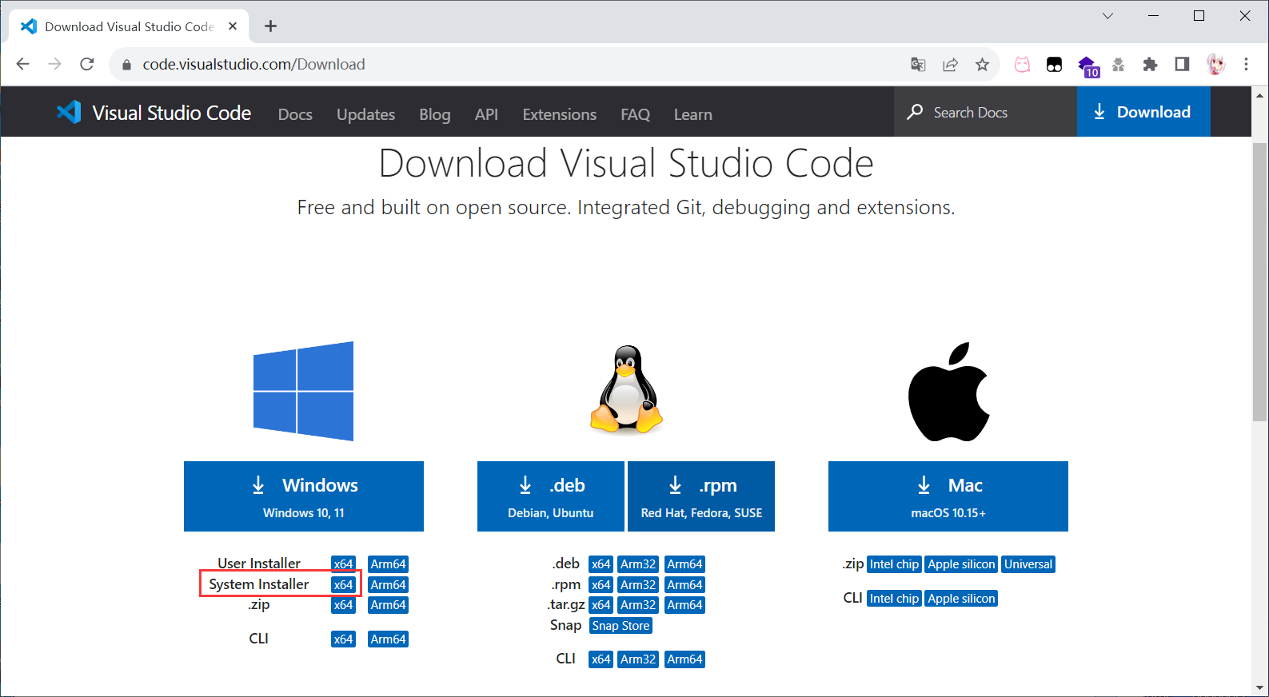This screenshot has width=1269, height=697.
Task: Click the grey extension icon before Extensions puzzle
Action: coord(1118,65)
